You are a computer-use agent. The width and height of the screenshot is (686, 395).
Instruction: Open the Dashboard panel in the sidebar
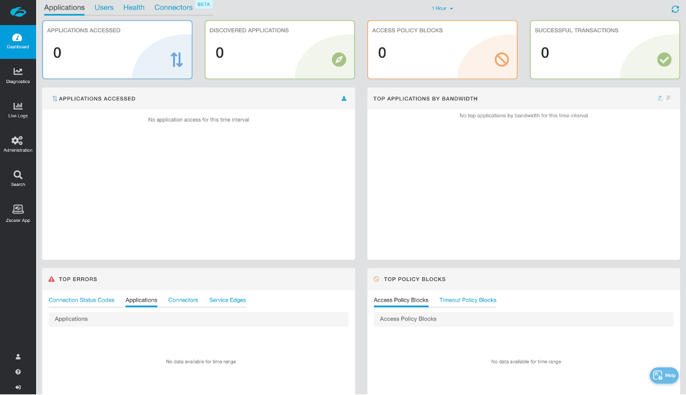[17, 40]
